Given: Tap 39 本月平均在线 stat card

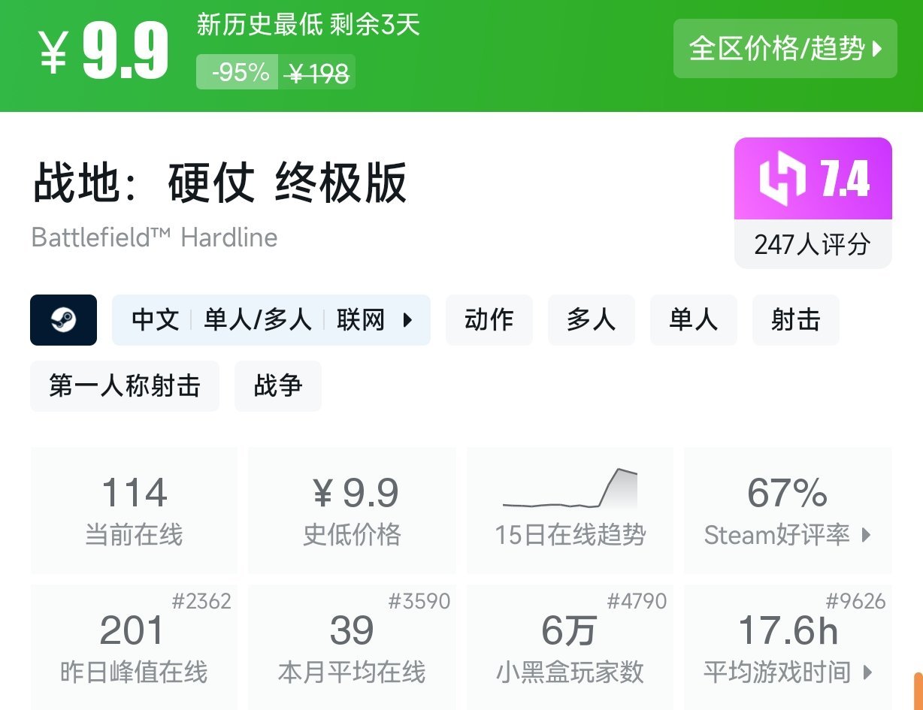Looking at the screenshot, I should point(352,648).
